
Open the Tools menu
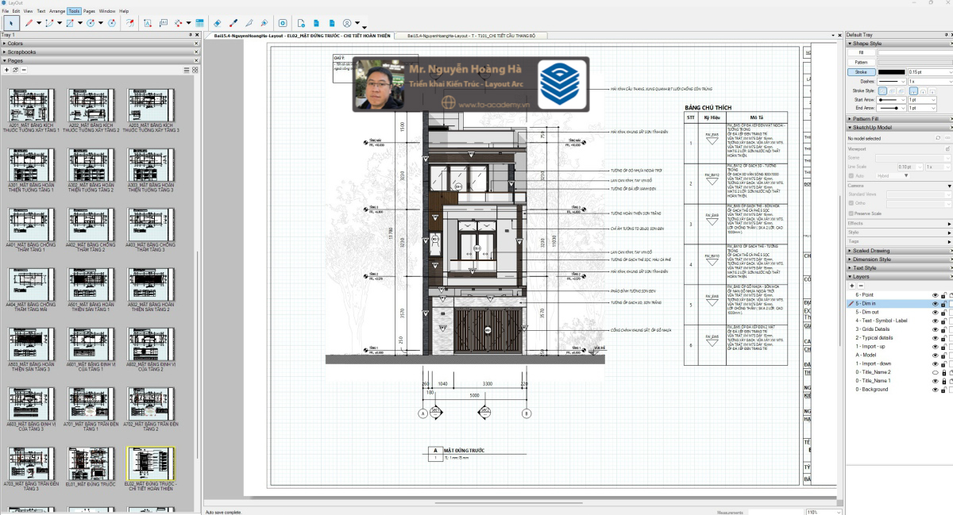coord(74,12)
